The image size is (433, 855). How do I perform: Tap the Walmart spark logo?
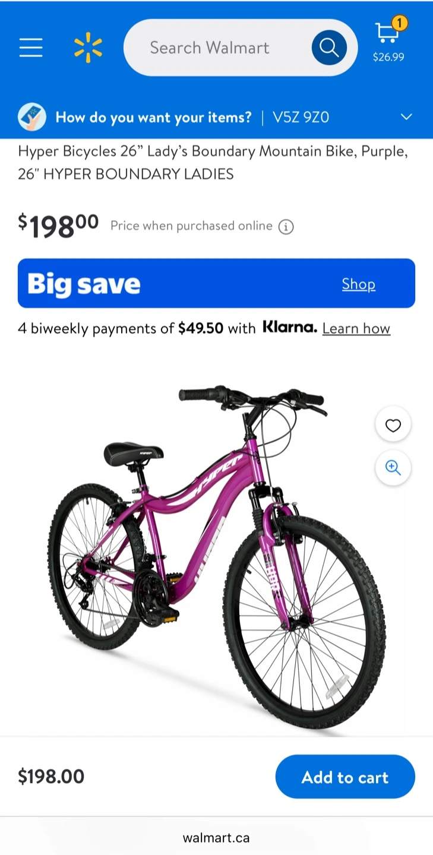click(x=88, y=47)
